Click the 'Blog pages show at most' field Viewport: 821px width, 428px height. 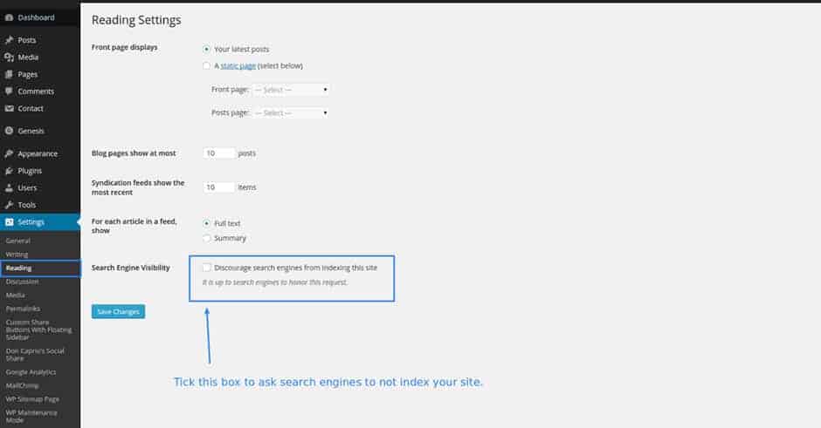[219, 153]
